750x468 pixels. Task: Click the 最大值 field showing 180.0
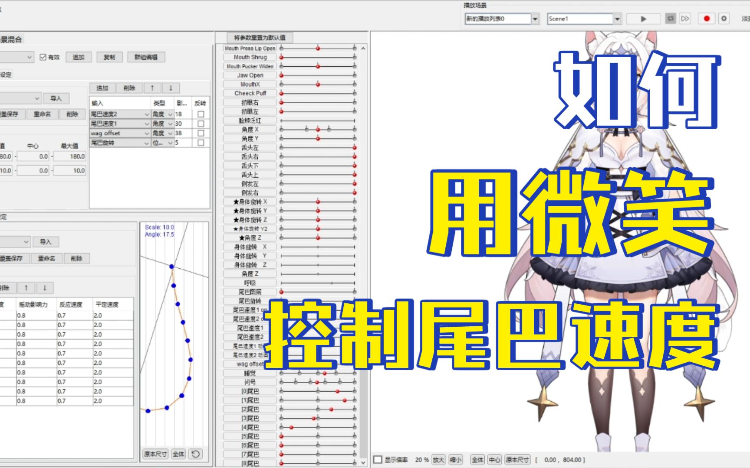(x=69, y=156)
